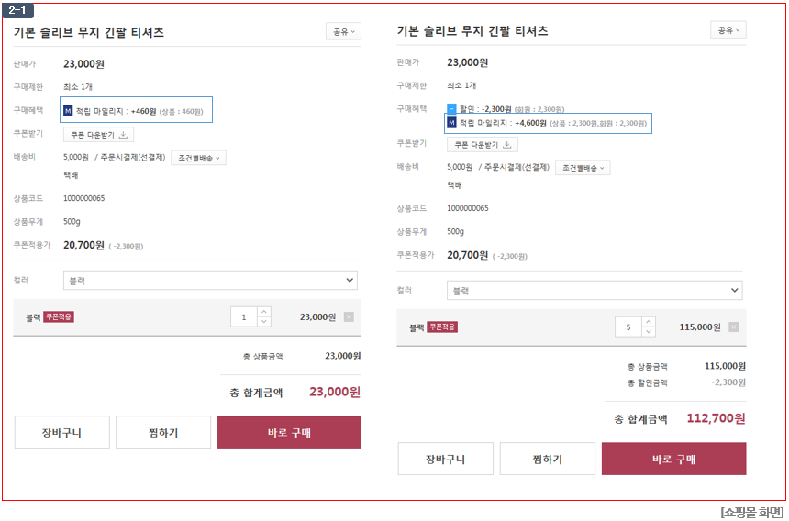Click right panel total 112,700원 in red
789x521 pixels.
click(716, 418)
